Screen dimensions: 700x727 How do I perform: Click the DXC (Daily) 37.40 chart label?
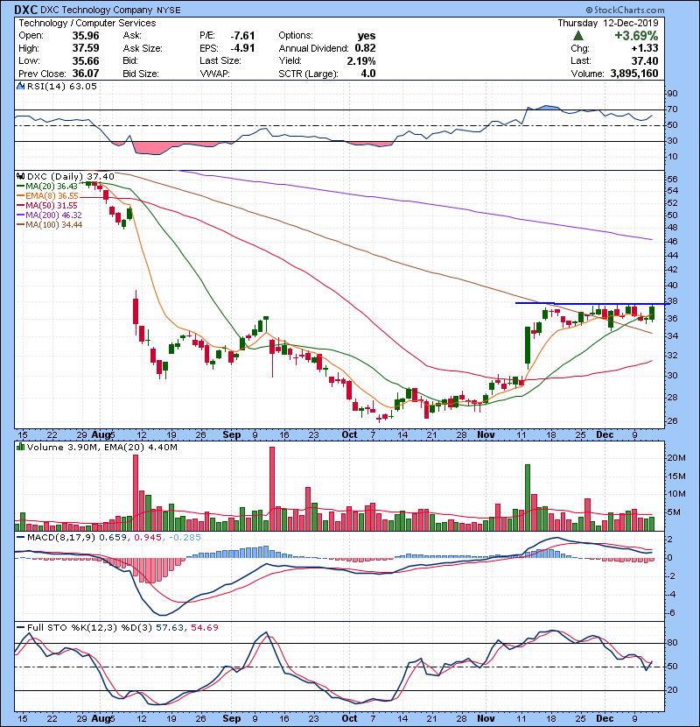[70, 176]
